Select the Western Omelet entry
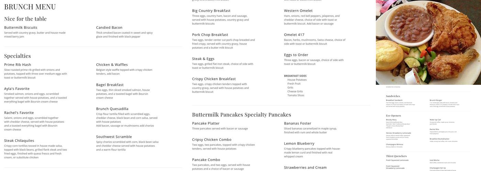Image resolution: width=481 pixels, height=171 pixels. click(298, 11)
